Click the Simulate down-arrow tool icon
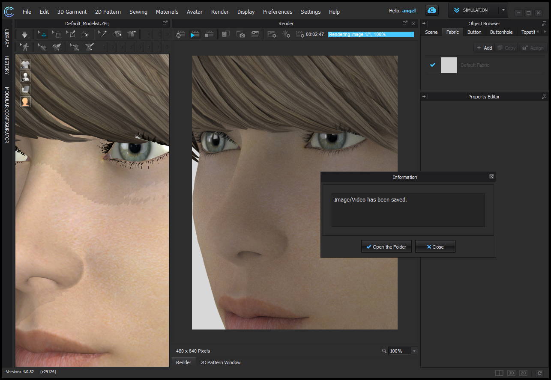Screen dimensions: 551x380 24,35
